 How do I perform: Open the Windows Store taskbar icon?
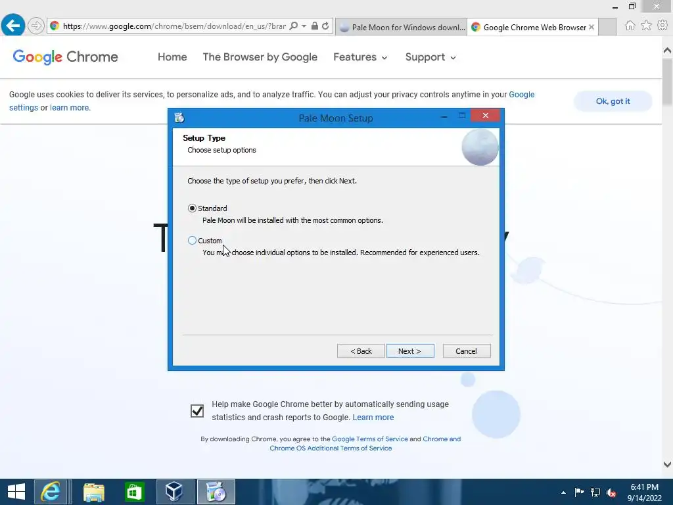tap(134, 492)
